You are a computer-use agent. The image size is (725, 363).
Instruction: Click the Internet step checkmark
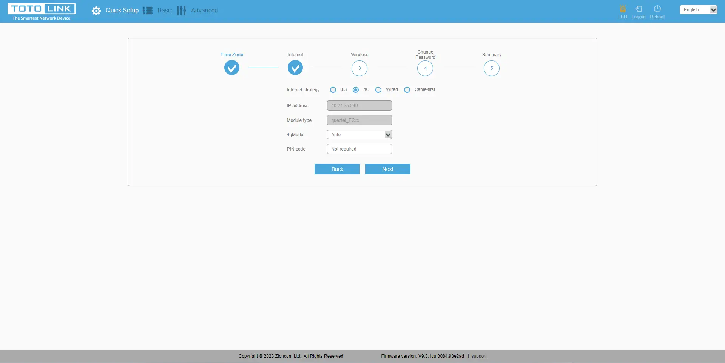[x=295, y=68]
